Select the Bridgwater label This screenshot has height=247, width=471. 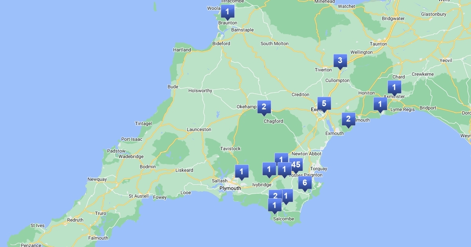pos(393,18)
